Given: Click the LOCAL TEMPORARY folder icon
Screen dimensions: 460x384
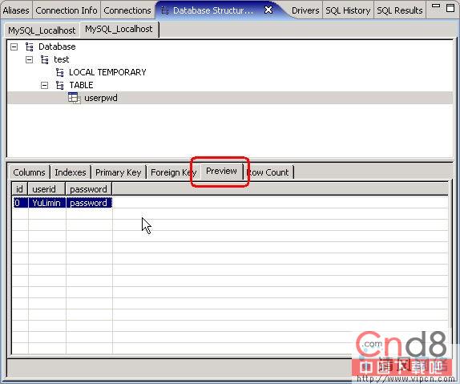Looking at the screenshot, I should click(x=60, y=72).
